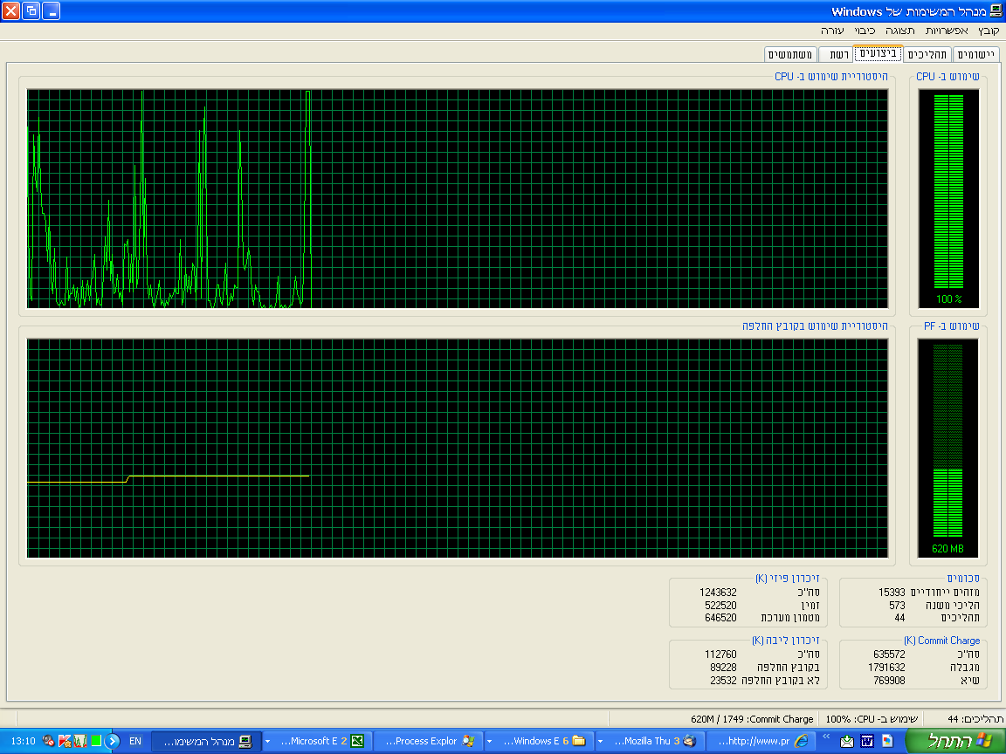Expand the Quick Launch overflow chevron

[x=826, y=736]
